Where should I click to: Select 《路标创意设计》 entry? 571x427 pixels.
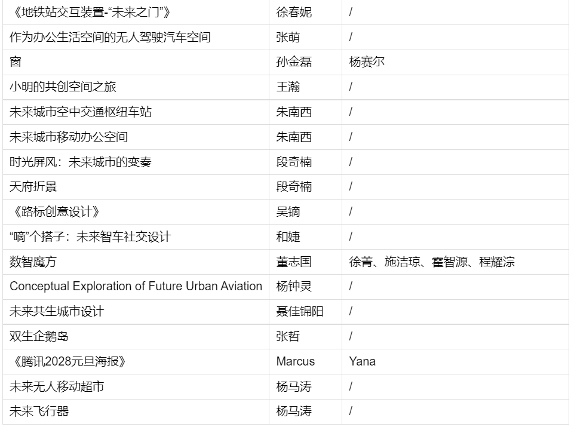(x=136, y=212)
